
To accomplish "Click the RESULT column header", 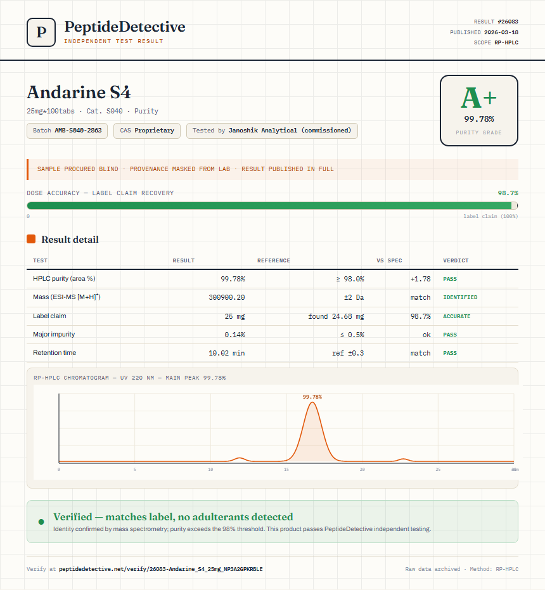I will coord(184,260).
